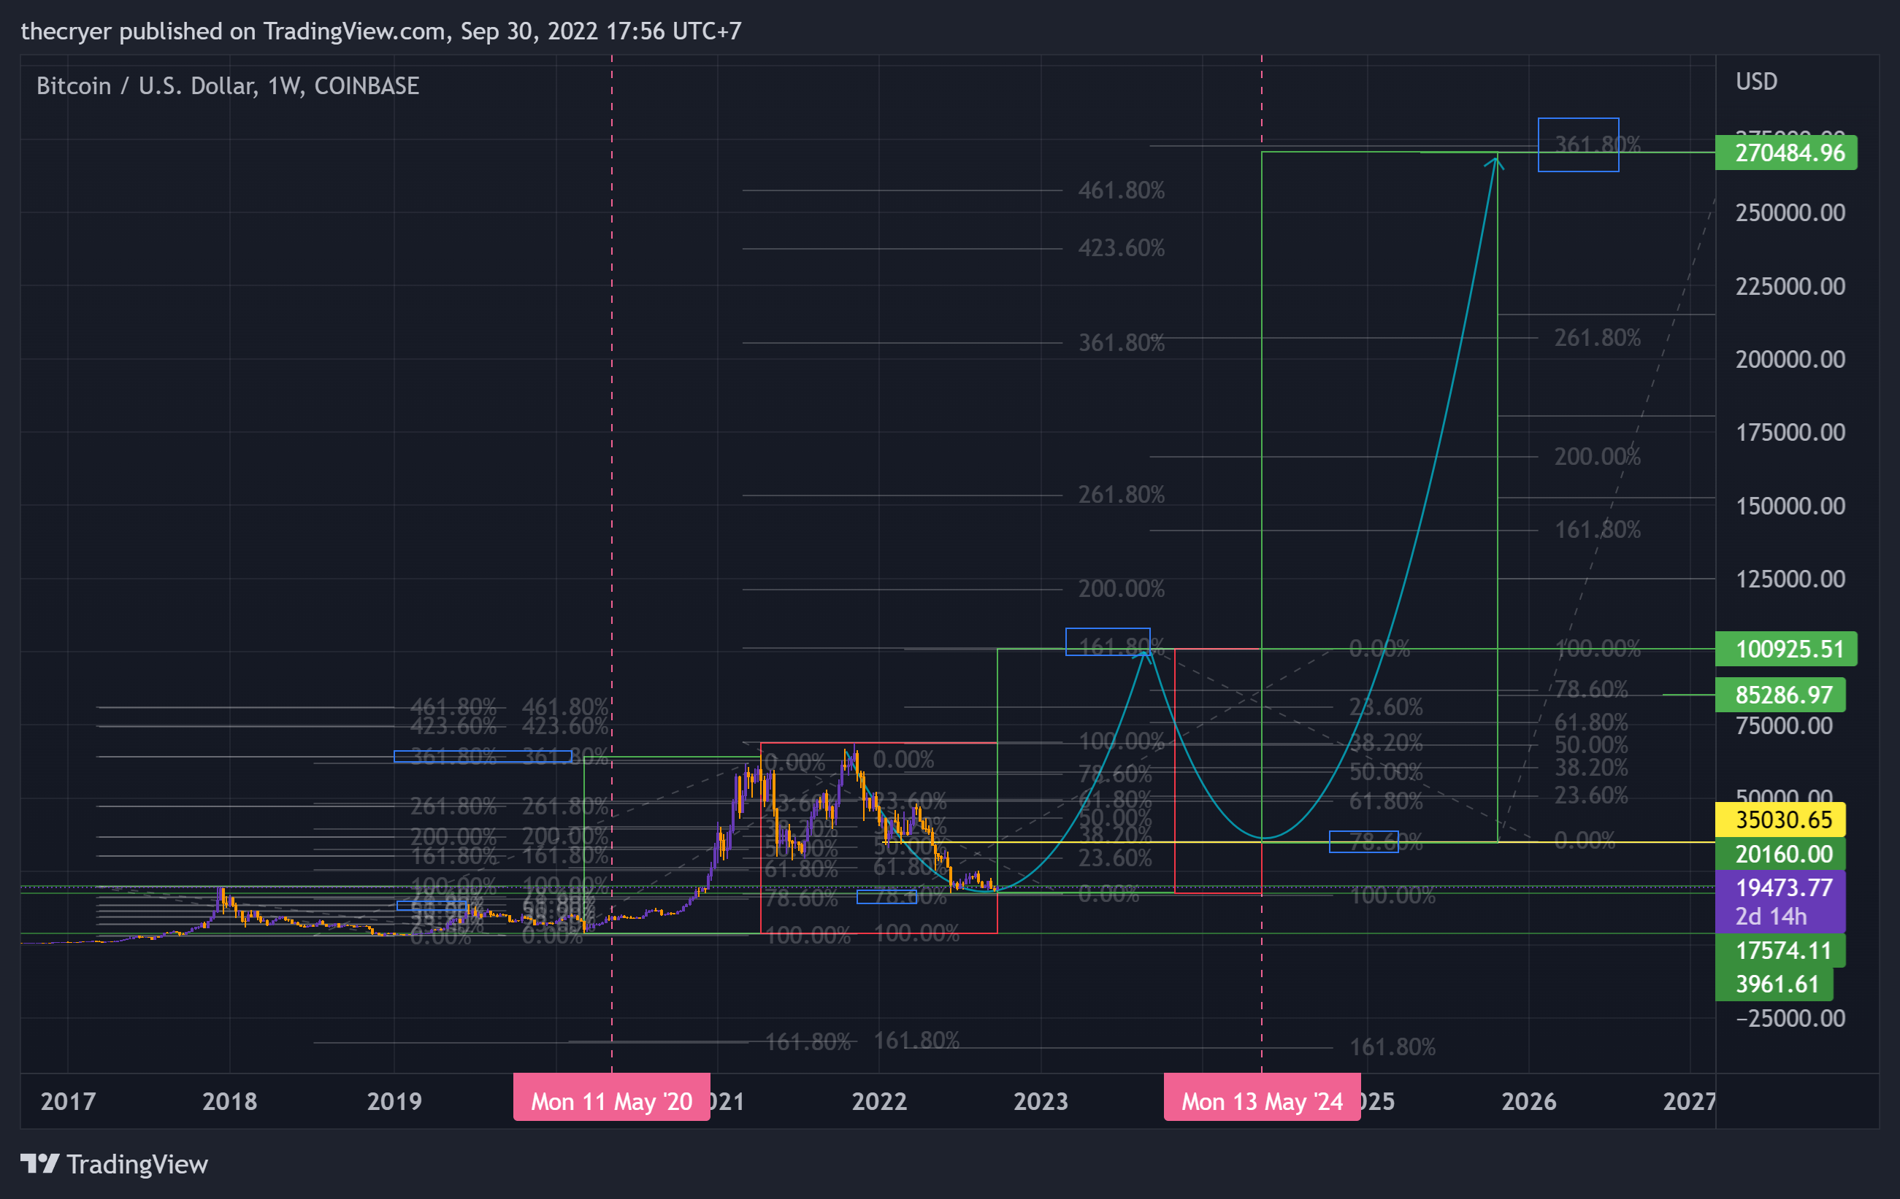Click the 200000.00 price axis value
Screen dimensions: 1900x1199
[x=1790, y=358]
